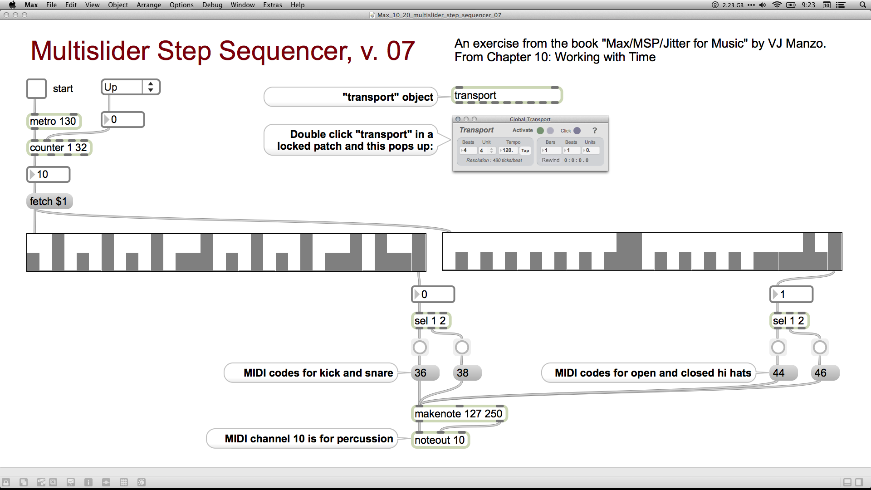Edit the counter output value 10

pos(49,174)
